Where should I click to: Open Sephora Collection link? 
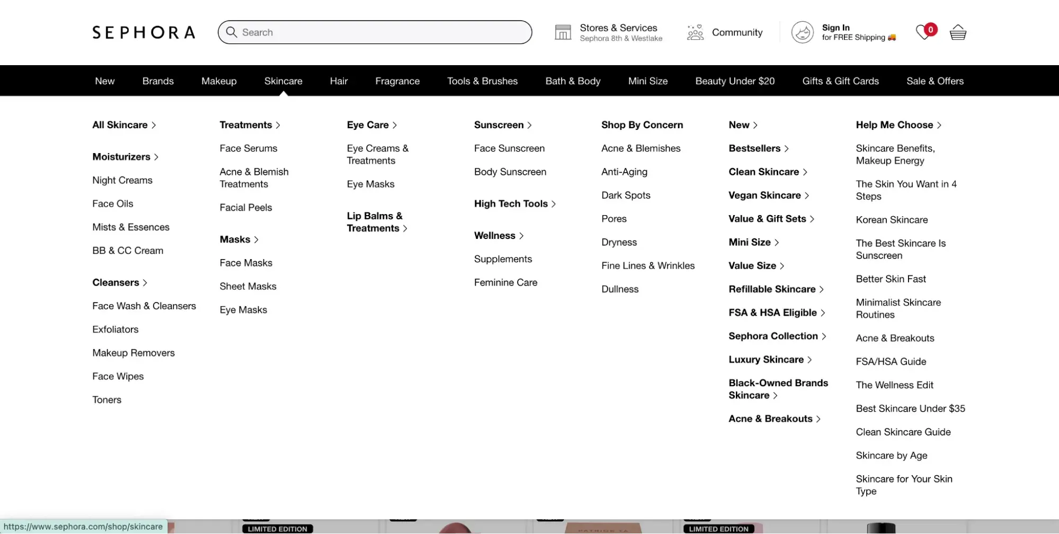777,336
